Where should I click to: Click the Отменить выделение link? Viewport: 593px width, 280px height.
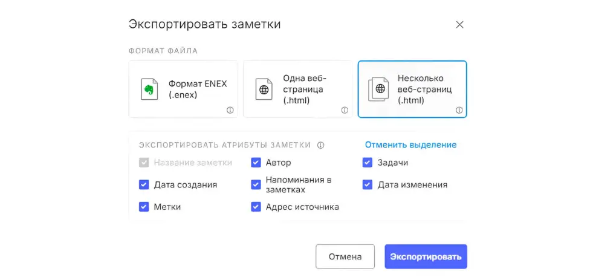click(x=410, y=145)
